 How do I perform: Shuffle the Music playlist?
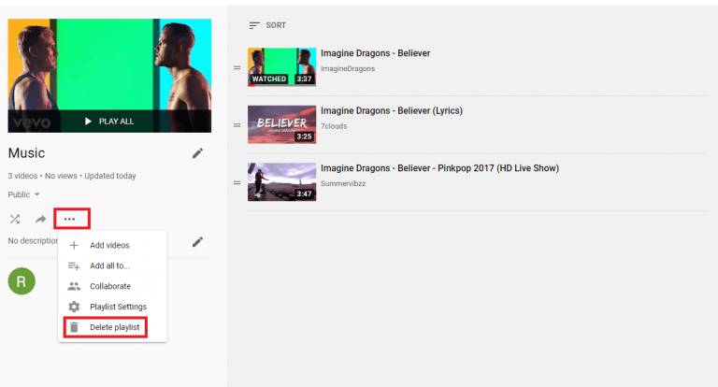pyautogui.click(x=15, y=219)
